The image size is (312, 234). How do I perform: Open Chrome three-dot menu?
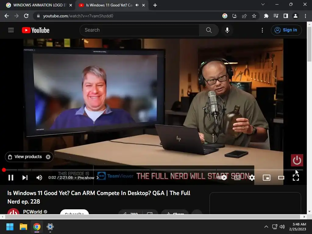[x=305, y=16]
